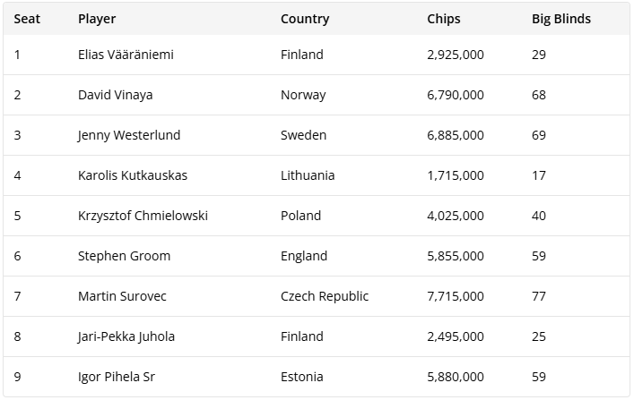
Task: Select player name Elias Vääräniemi
Action: (126, 55)
